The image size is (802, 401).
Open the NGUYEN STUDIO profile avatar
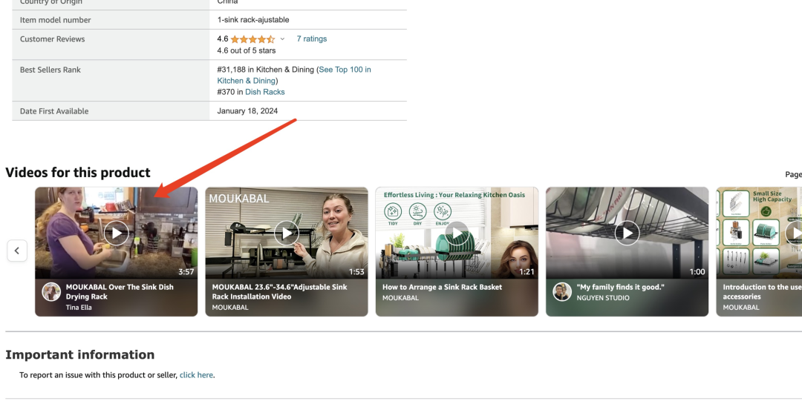562,292
